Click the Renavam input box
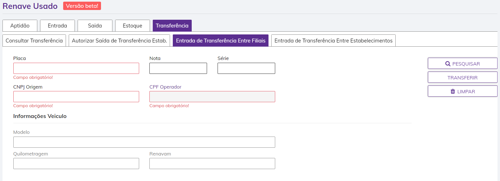 [x=212, y=164]
